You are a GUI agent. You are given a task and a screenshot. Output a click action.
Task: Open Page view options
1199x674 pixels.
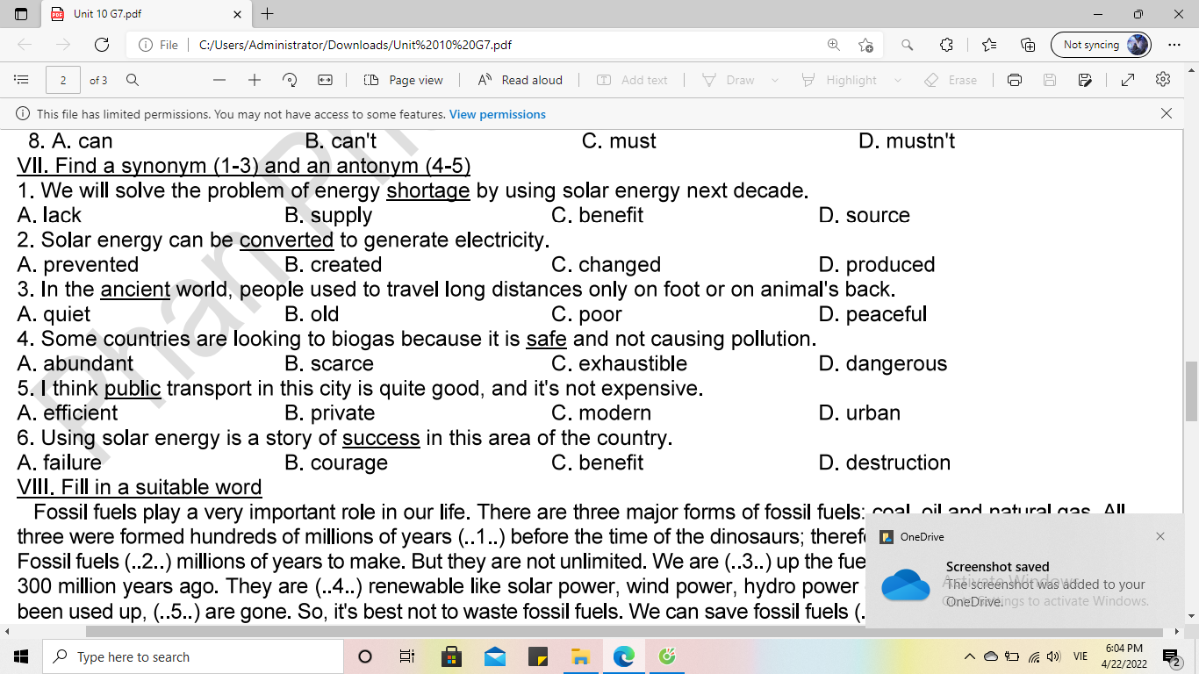(x=404, y=80)
